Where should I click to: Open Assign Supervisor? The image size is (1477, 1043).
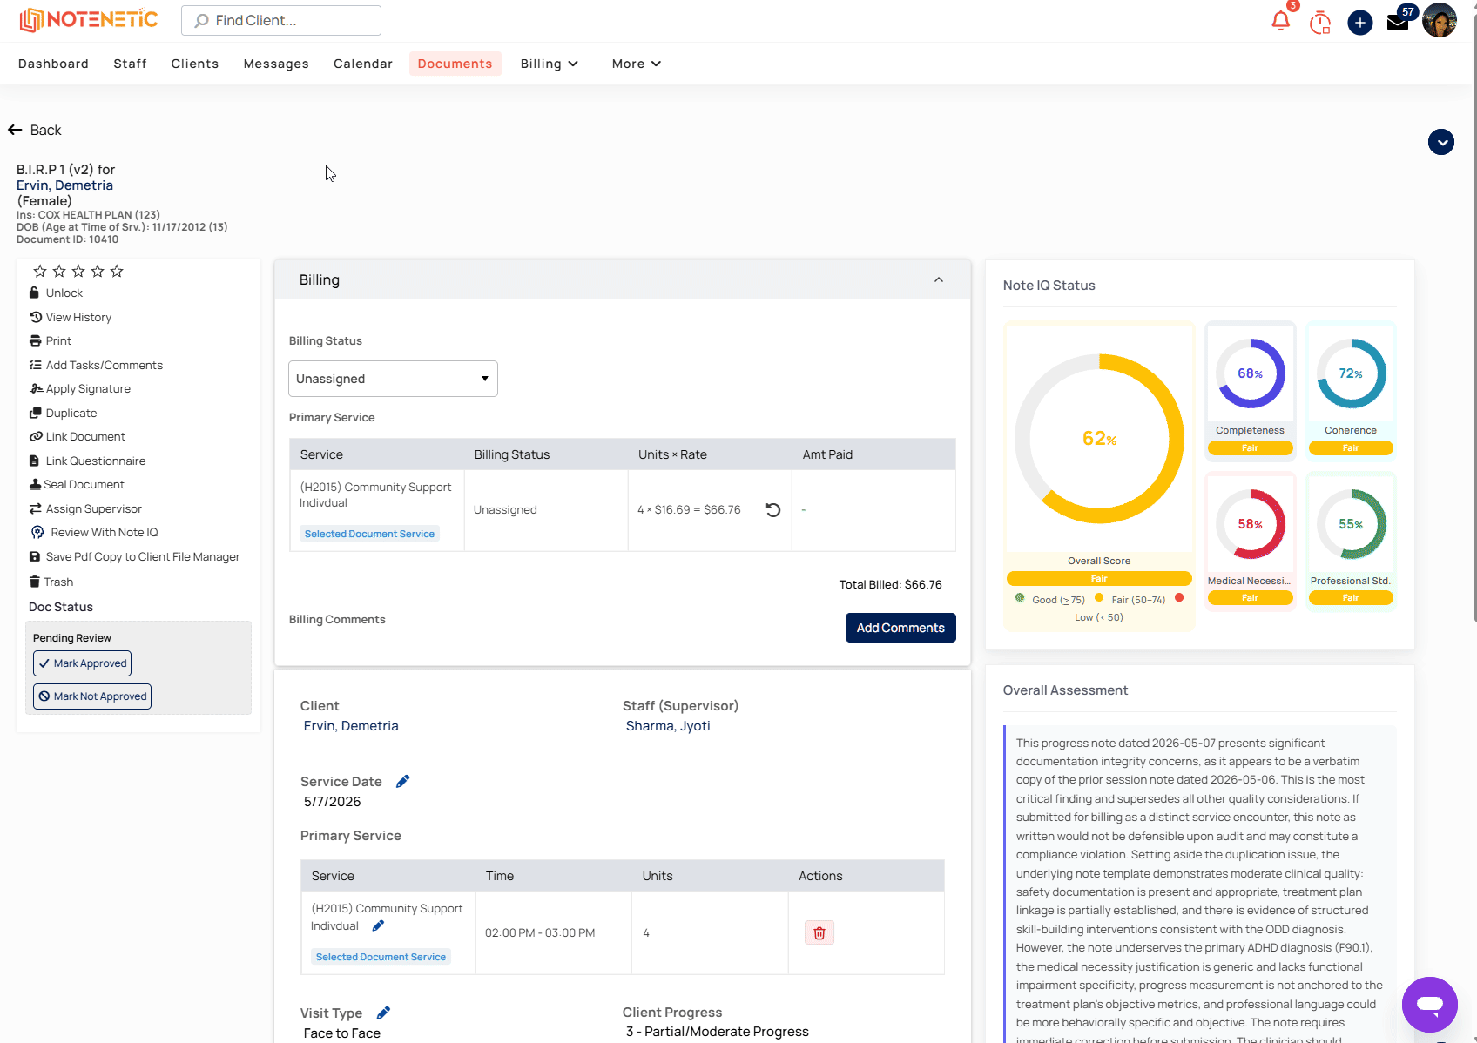(85, 509)
